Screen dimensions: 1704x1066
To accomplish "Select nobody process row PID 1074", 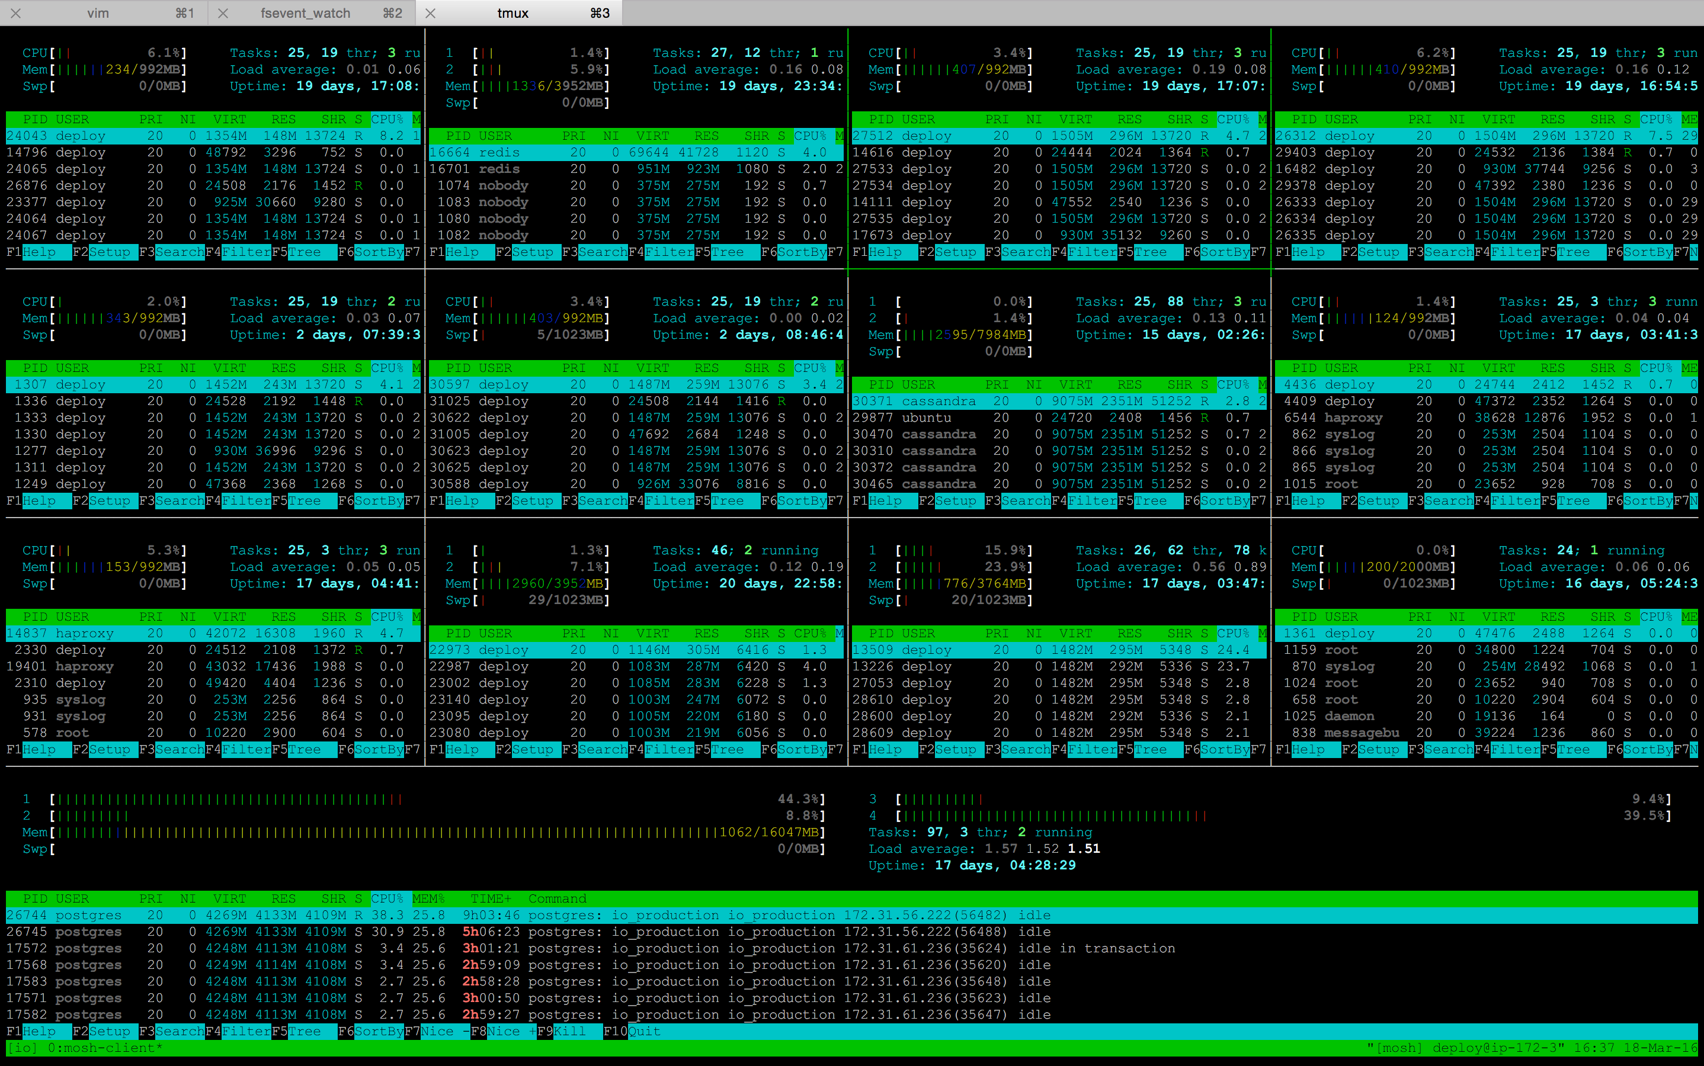I will coord(636,185).
